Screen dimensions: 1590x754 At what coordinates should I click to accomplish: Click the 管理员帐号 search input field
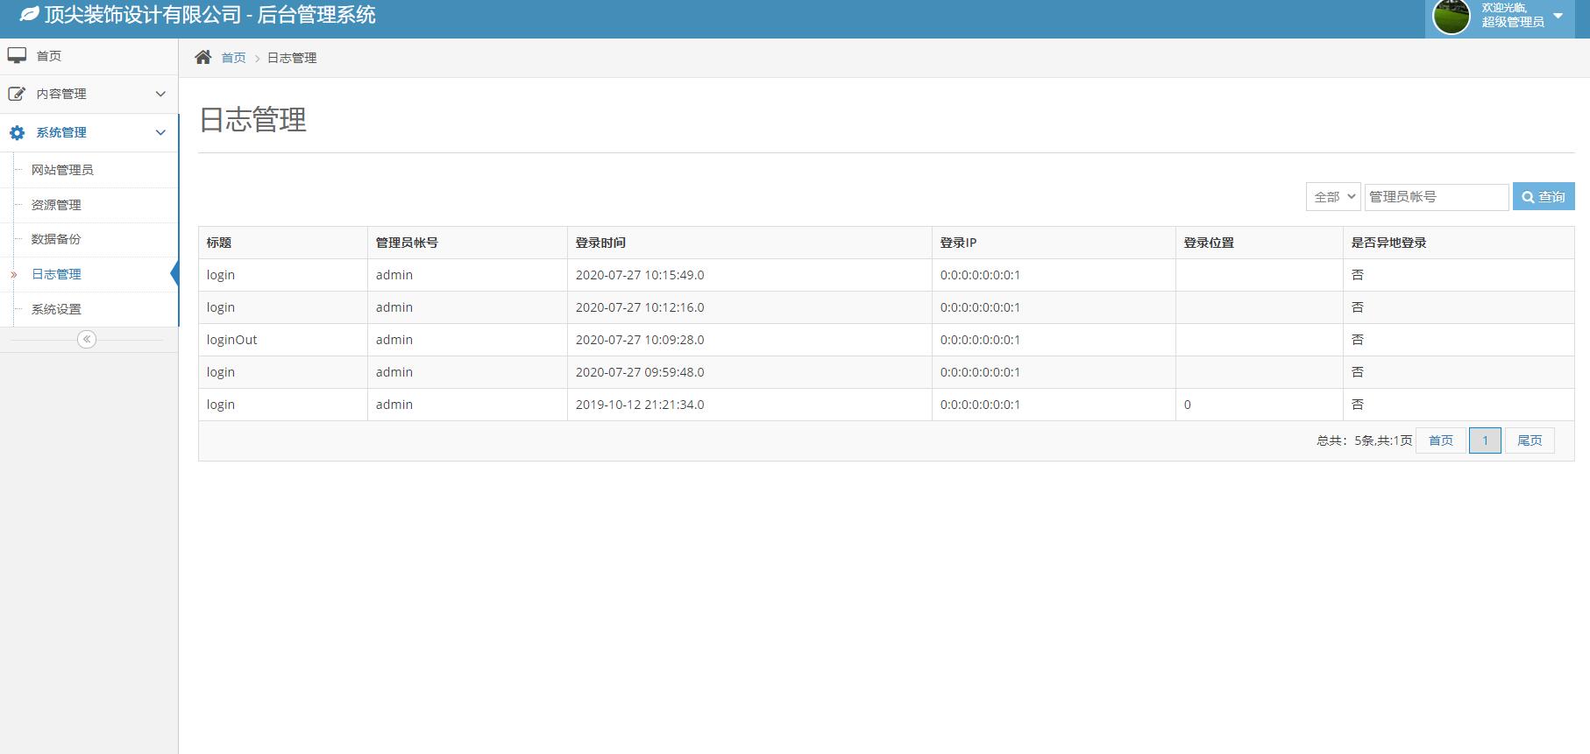click(1436, 197)
